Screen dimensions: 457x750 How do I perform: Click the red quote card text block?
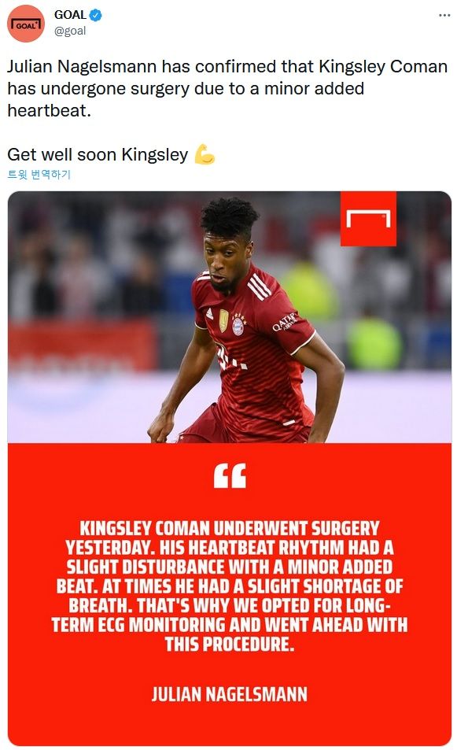click(x=230, y=586)
